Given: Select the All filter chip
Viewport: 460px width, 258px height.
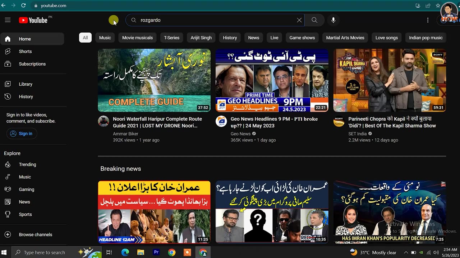Looking at the screenshot, I should 85,38.
